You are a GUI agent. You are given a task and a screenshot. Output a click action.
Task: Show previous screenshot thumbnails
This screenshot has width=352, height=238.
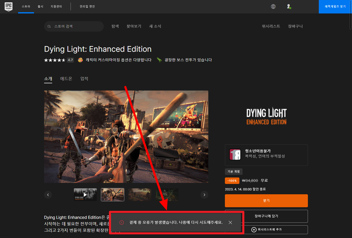coord(48,195)
